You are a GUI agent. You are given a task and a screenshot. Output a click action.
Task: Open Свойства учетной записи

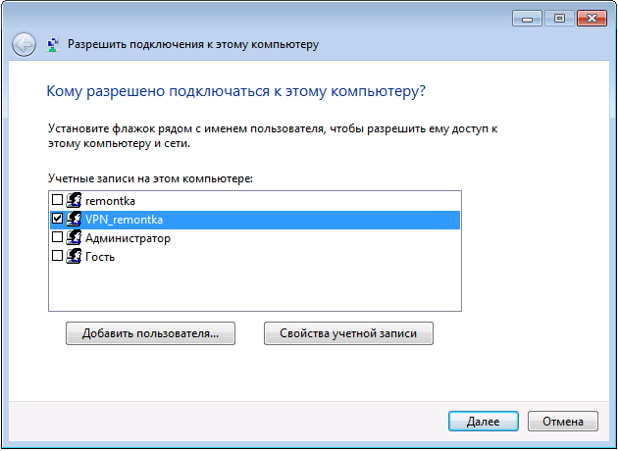(348, 333)
